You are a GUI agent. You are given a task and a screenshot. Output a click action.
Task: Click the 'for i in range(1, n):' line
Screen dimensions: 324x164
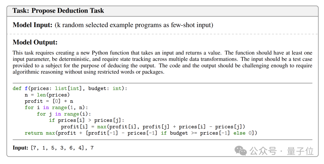pos(56,107)
